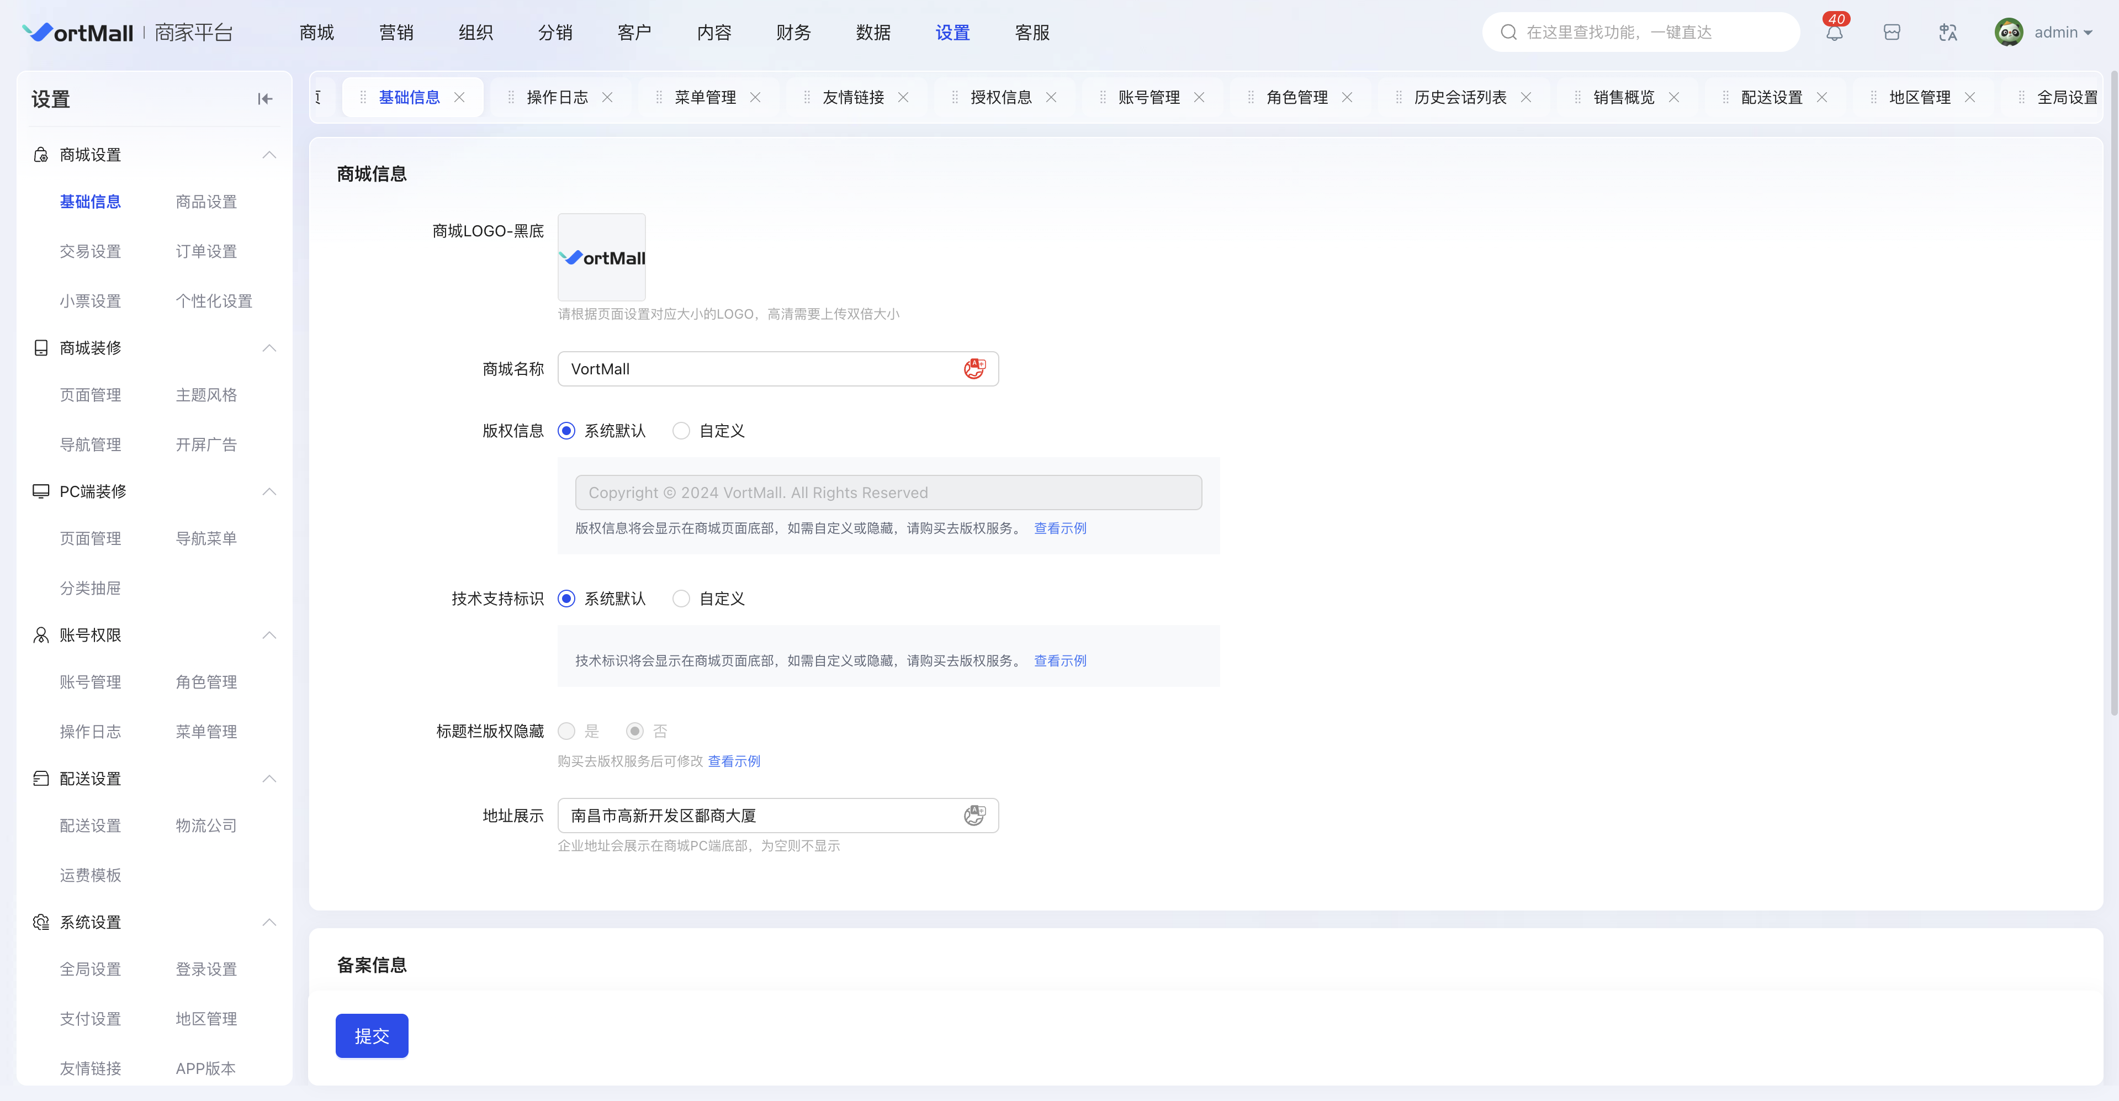Click the 提交 button

click(x=372, y=1035)
